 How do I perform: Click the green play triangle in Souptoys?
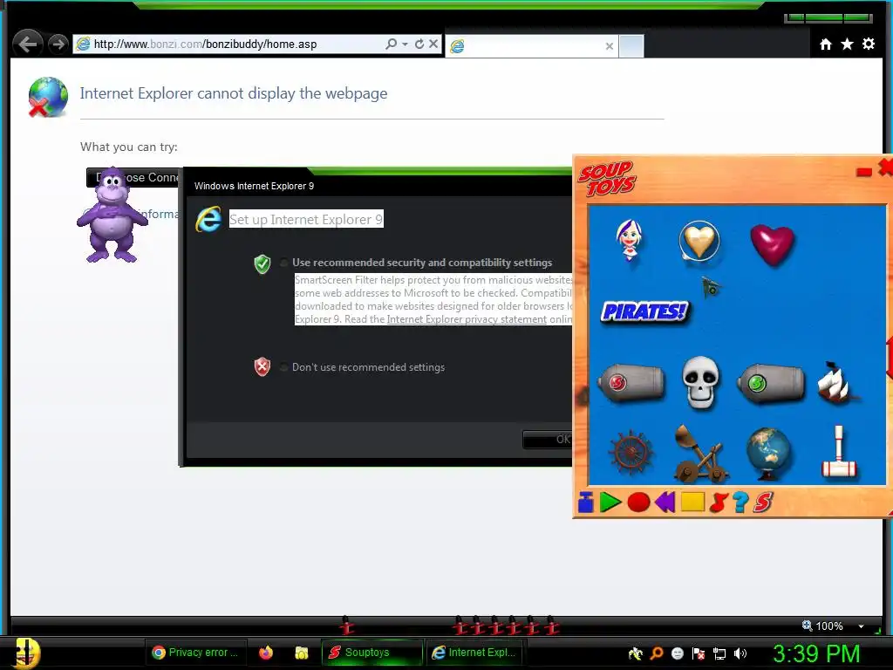coord(610,502)
